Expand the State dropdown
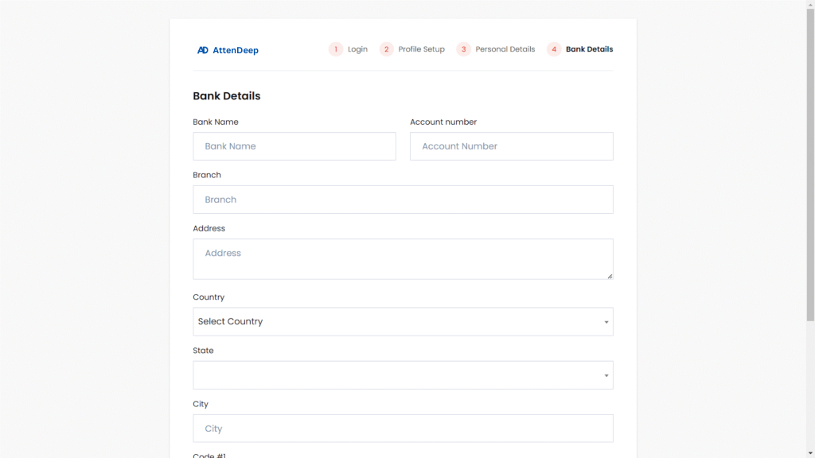Viewport: 815px width, 458px height. pyautogui.click(x=403, y=375)
